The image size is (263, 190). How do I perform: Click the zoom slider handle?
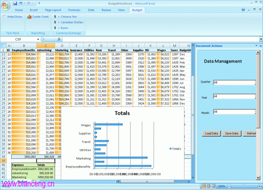(x=244, y=186)
